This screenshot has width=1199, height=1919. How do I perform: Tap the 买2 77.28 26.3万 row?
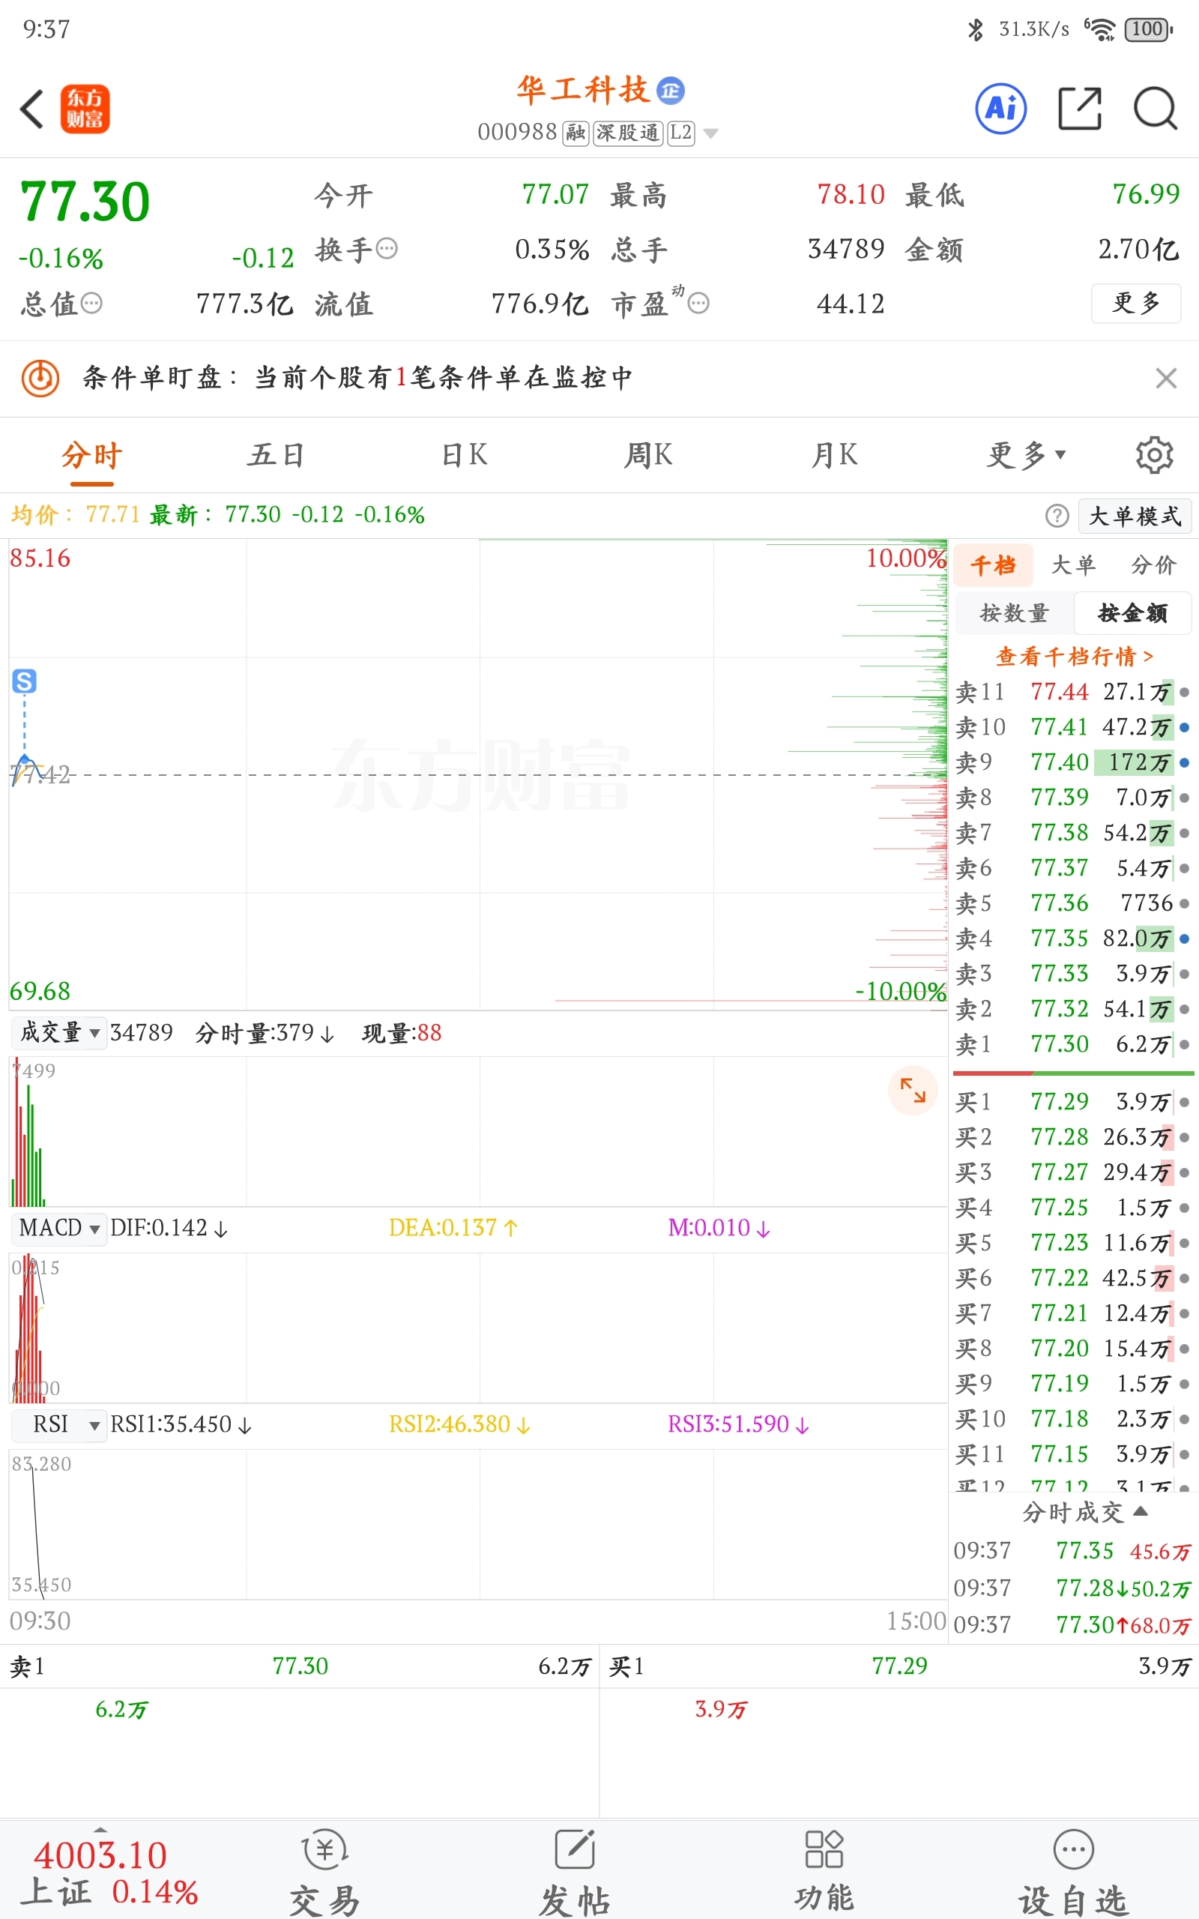tap(1072, 1137)
